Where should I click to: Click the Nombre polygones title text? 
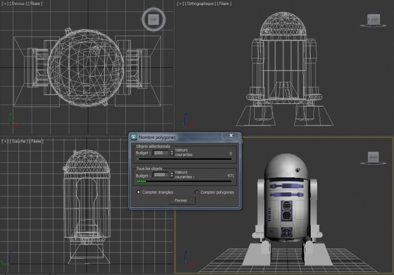[x=157, y=137]
